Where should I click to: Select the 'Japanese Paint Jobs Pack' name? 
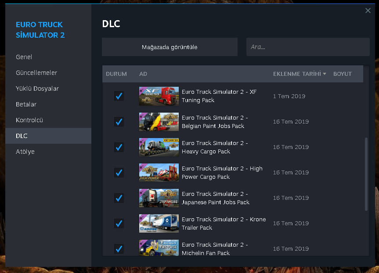[215, 198]
